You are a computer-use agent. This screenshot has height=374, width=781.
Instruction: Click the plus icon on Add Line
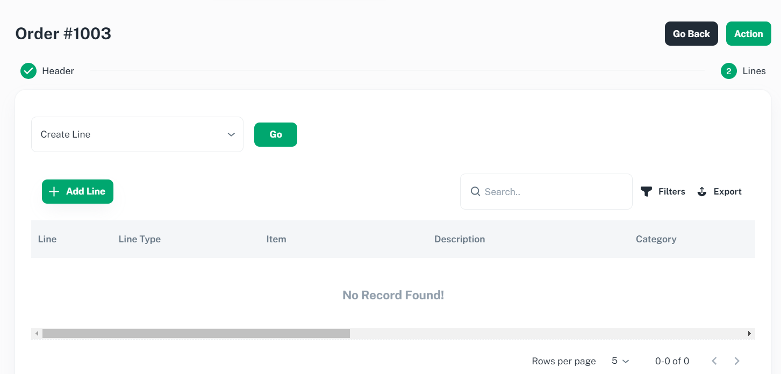[54, 191]
